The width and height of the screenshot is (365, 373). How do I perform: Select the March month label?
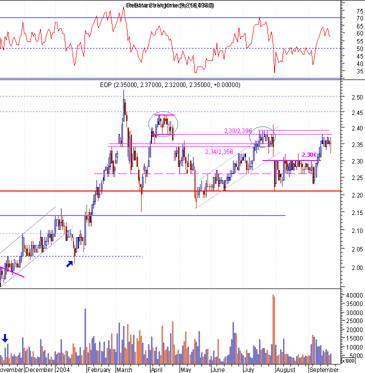click(x=124, y=369)
